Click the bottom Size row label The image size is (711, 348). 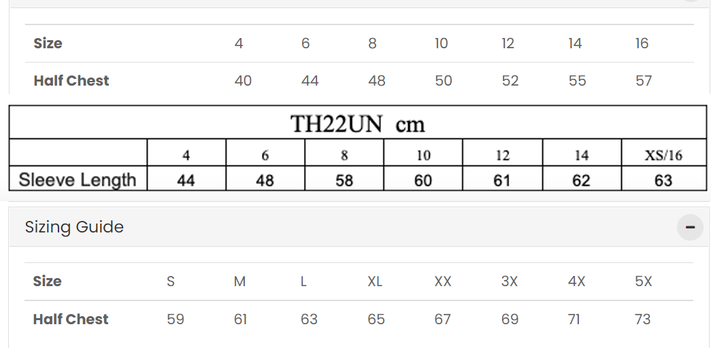(48, 281)
